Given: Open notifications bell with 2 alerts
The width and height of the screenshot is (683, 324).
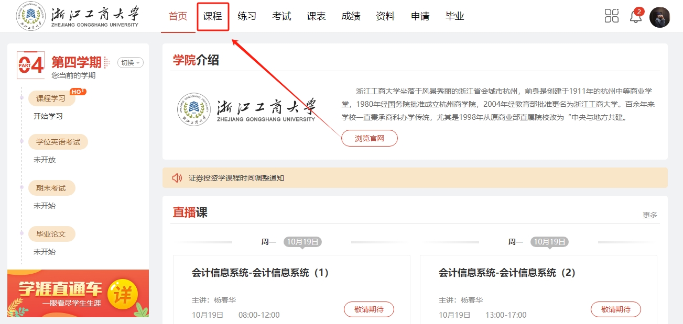Looking at the screenshot, I should coord(635,16).
